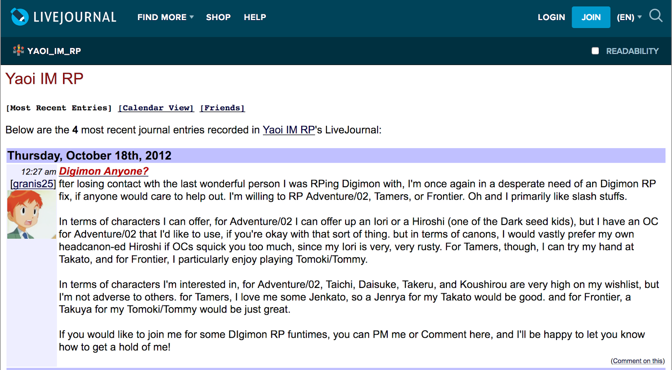The width and height of the screenshot is (672, 370).
Task: Click the LiveJournal pencil logo icon
Action: pyautogui.click(x=19, y=17)
